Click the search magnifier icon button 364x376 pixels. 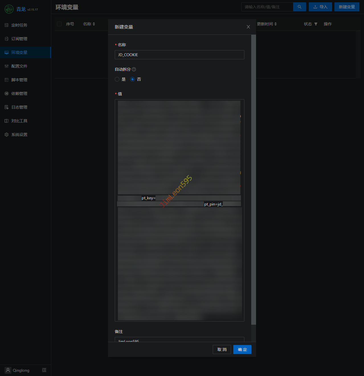click(299, 7)
